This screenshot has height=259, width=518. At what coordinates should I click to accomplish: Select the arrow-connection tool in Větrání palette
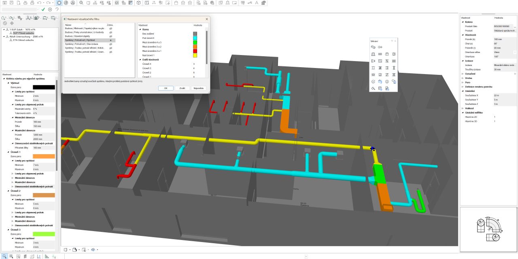pyautogui.click(x=380, y=47)
